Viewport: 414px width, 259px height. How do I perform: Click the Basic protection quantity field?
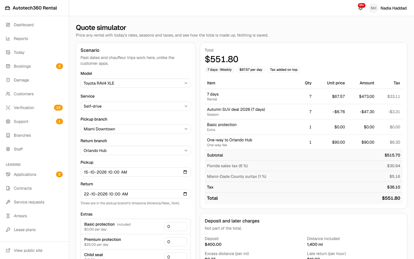click(176, 226)
